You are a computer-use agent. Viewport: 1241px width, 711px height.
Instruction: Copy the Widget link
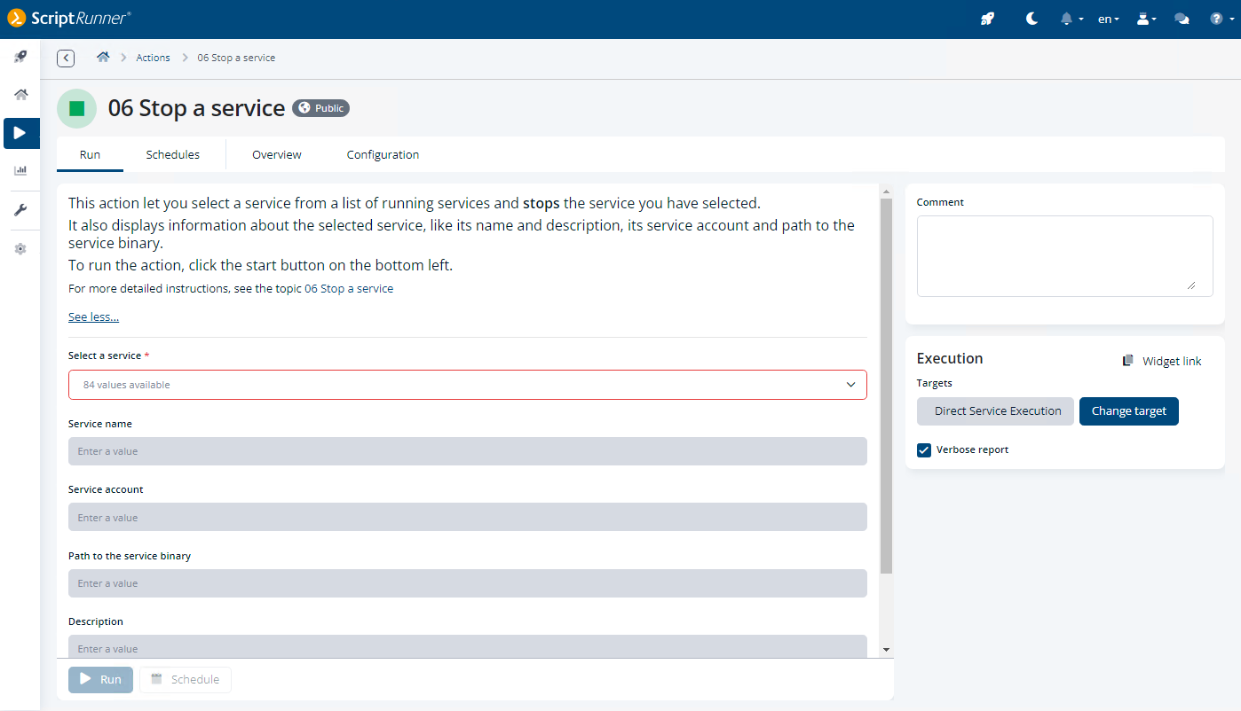click(1162, 361)
